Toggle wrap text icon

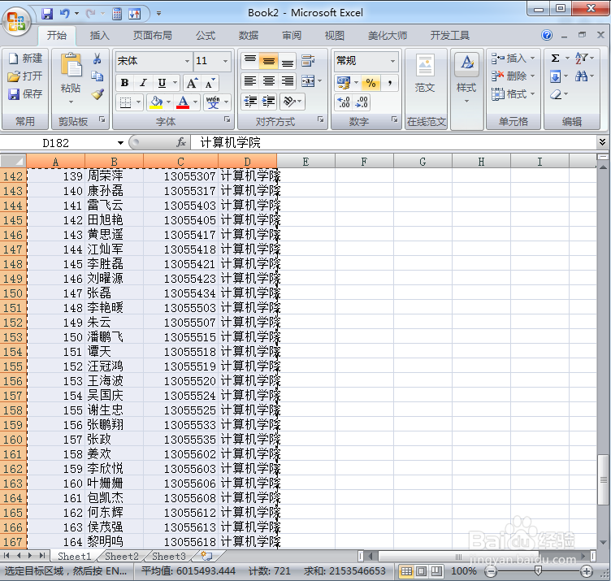pos(308,61)
